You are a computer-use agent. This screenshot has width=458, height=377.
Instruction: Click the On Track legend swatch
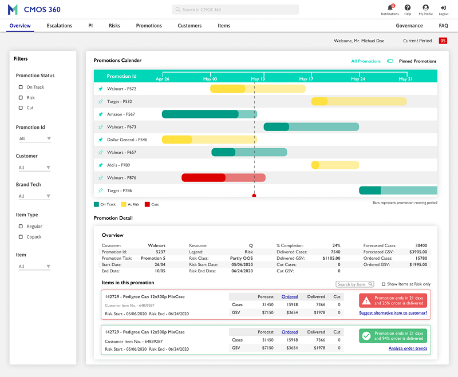(96, 204)
